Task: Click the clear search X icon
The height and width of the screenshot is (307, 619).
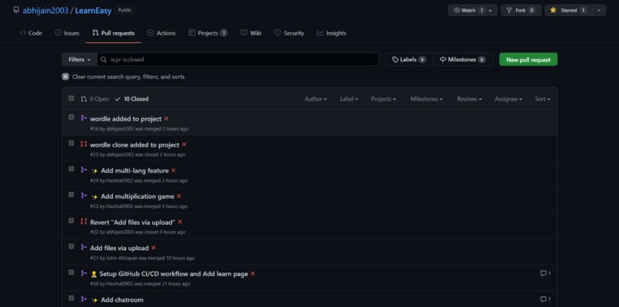Action: coord(65,77)
